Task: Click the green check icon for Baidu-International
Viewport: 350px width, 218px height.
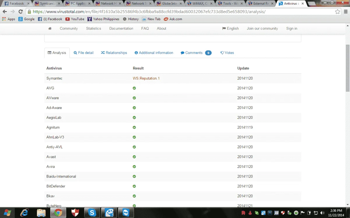Action: coord(134,176)
